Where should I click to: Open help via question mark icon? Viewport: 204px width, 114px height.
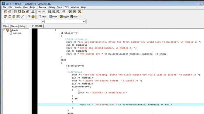point(29,16)
